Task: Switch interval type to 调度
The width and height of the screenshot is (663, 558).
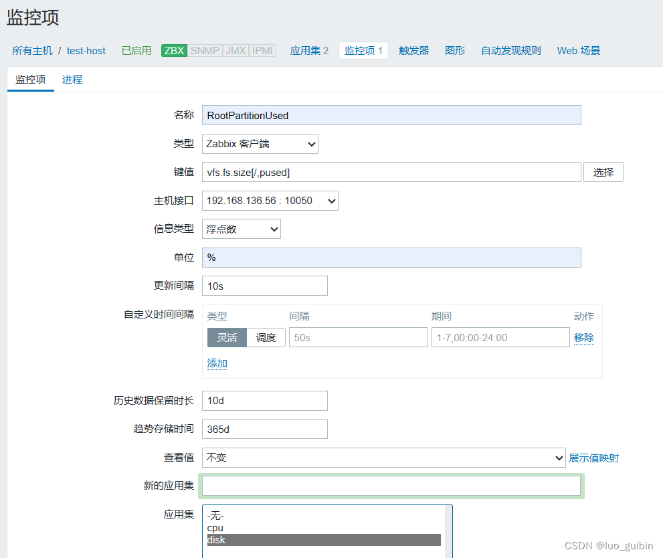Action: pos(266,338)
